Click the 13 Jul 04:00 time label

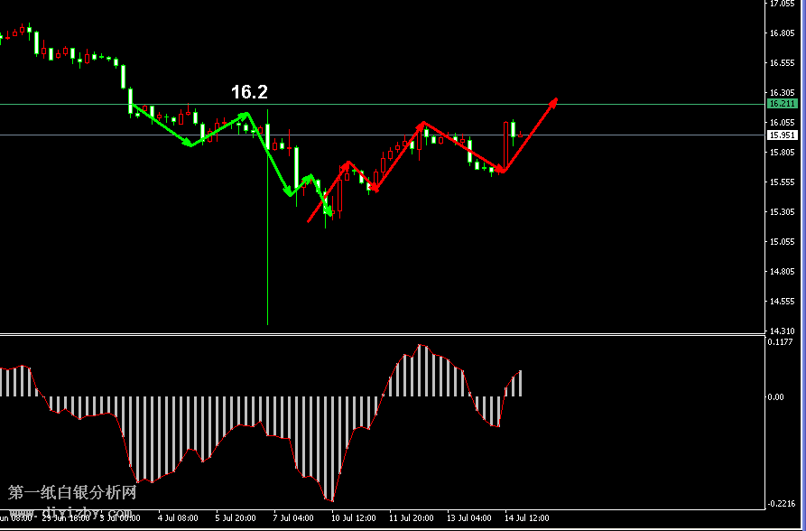(x=469, y=518)
